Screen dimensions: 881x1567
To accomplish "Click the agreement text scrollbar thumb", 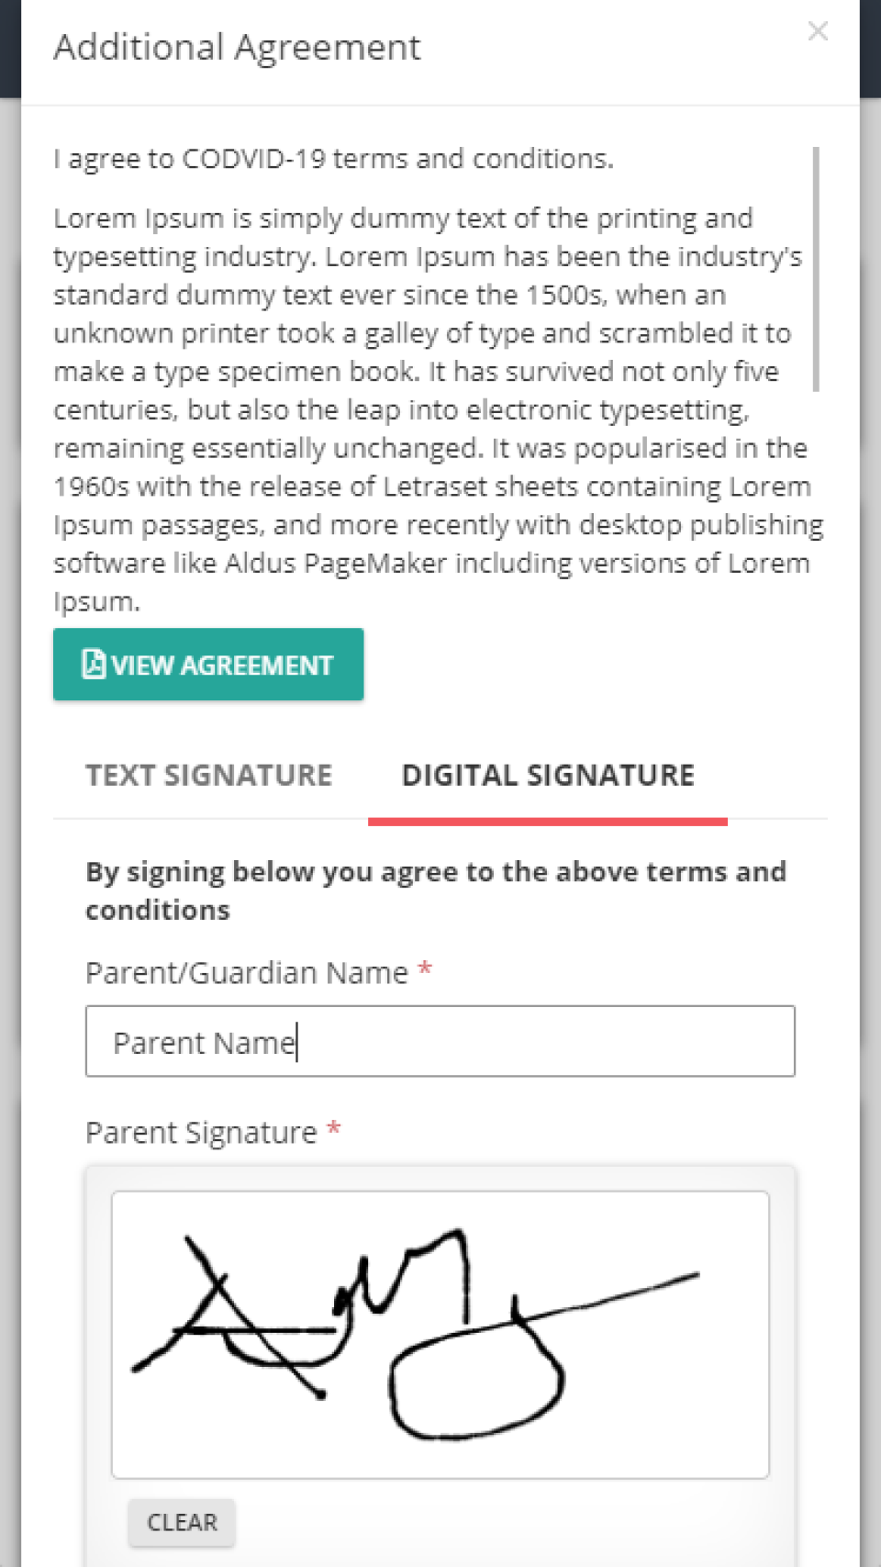I will [x=816, y=269].
